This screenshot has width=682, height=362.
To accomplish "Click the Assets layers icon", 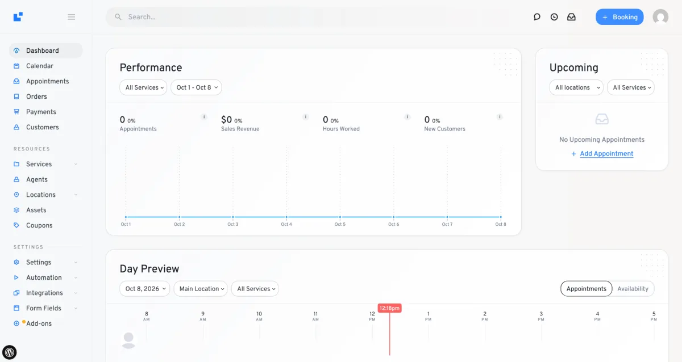I will click(x=16, y=210).
